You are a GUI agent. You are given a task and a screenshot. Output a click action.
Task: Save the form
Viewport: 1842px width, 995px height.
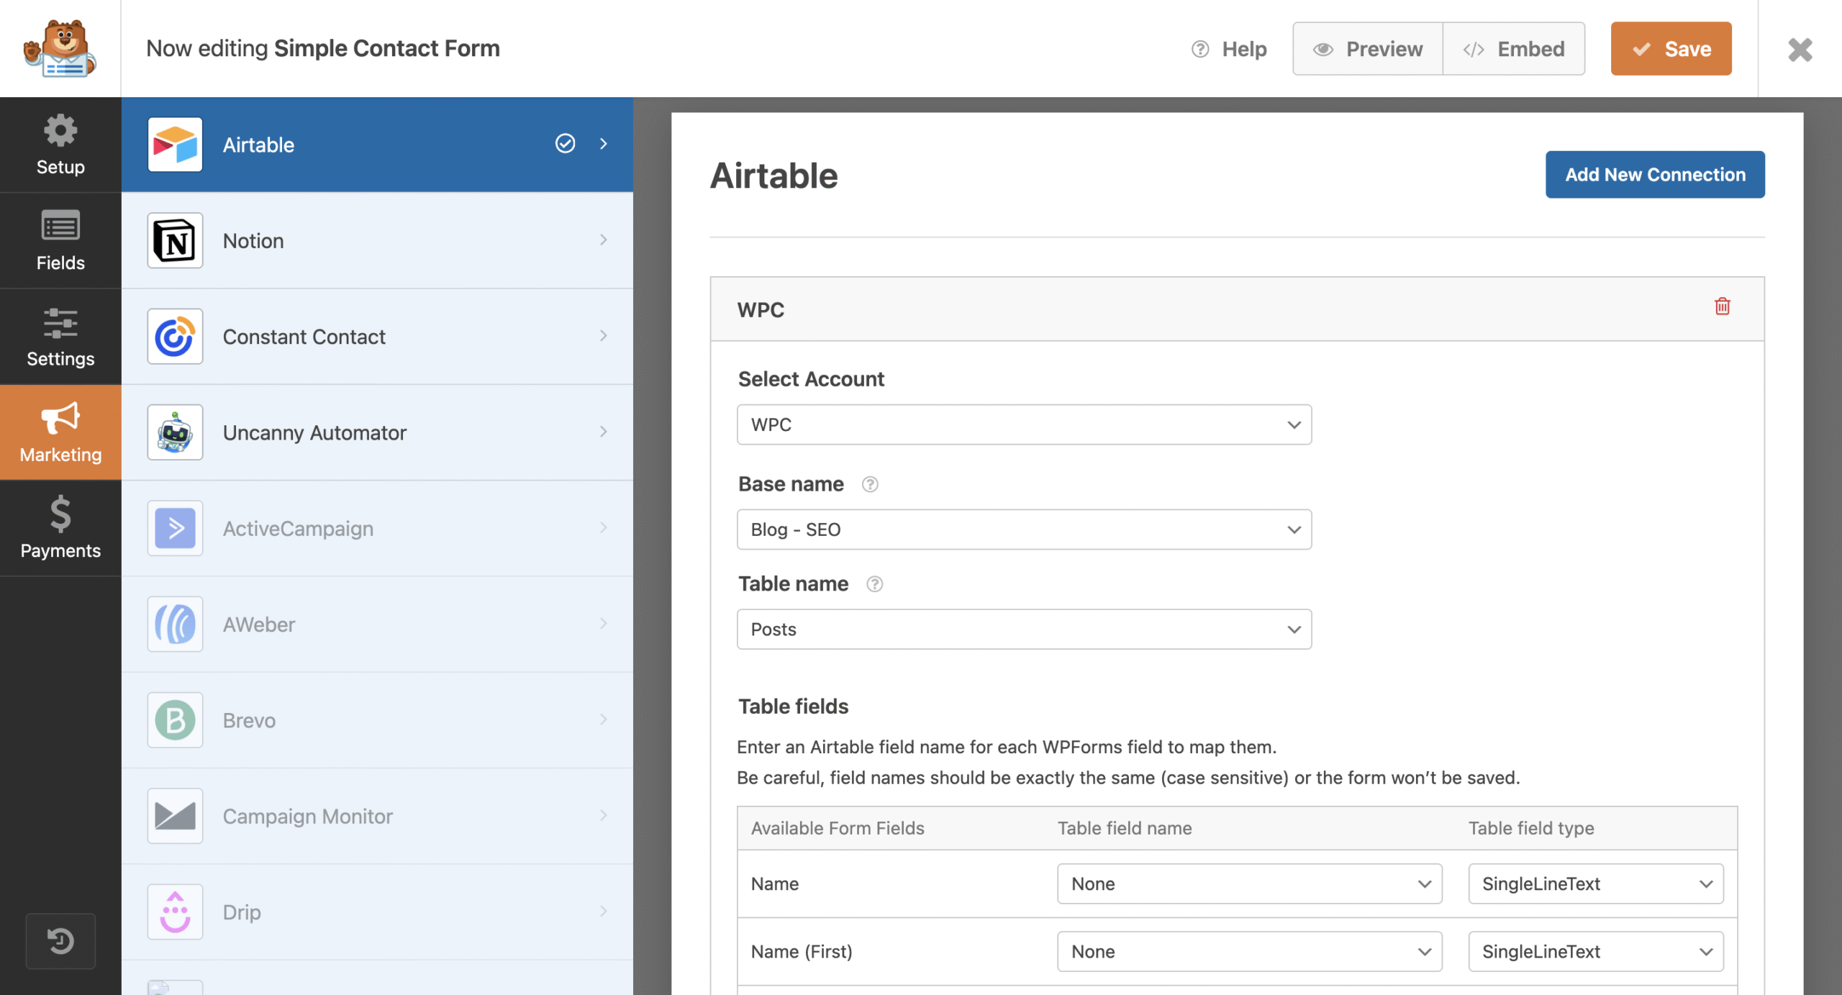click(1671, 49)
